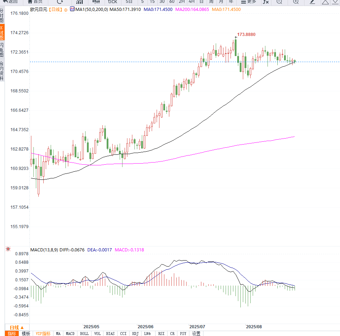Image resolution: width=340 pixels, height=336 pixels.
Task: Apply the CR indicator
Action: pos(172,334)
